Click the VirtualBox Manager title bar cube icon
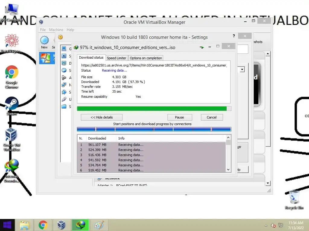Image resolution: width=309 pixels, height=231 pixels. pyautogui.click(x=41, y=22)
